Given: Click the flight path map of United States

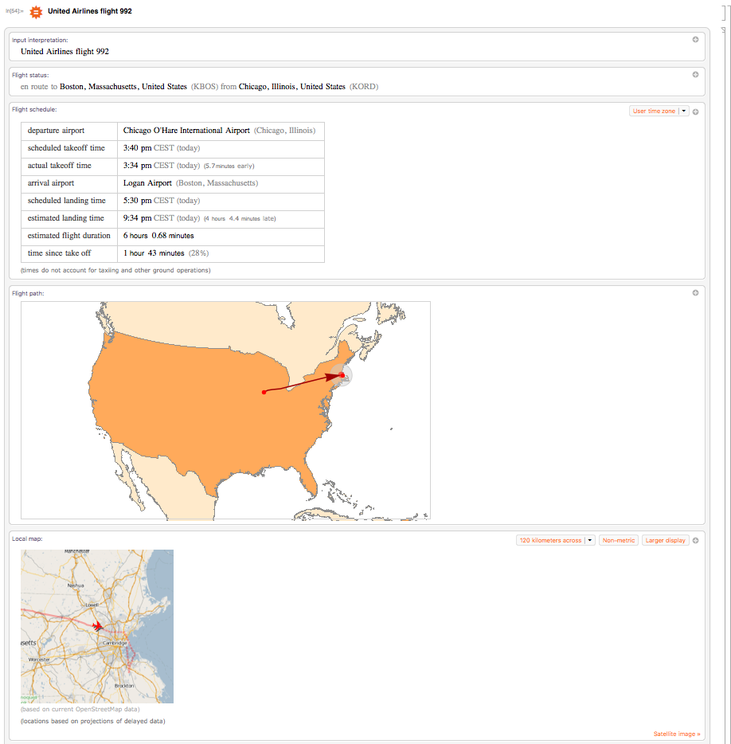Looking at the screenshot, I should tap(226, 411).
